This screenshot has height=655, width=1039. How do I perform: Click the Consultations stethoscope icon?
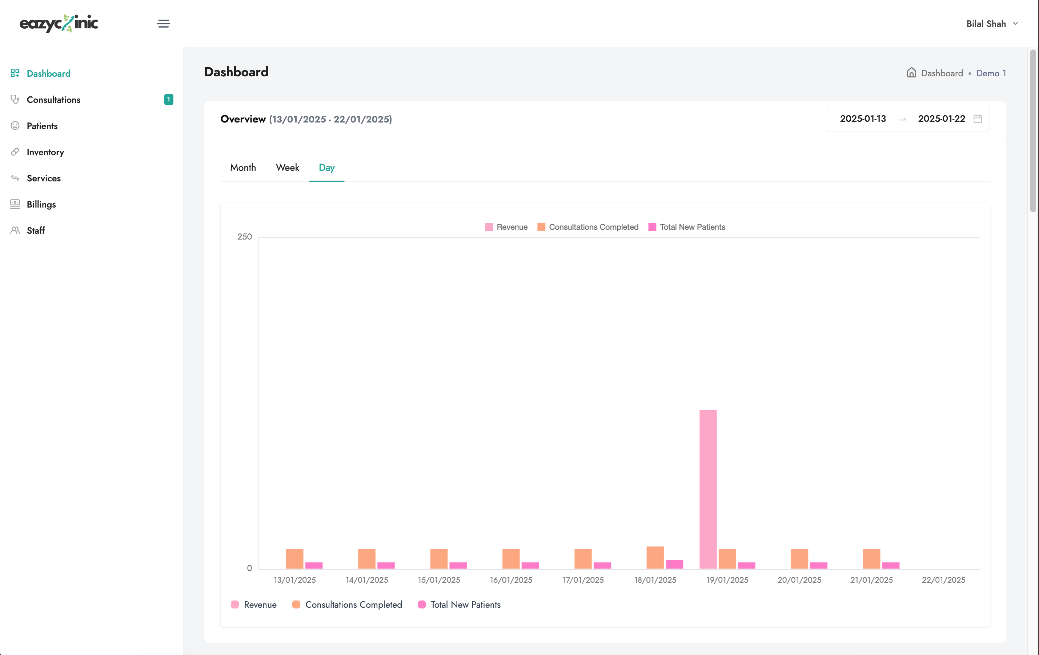coord(15,100)
